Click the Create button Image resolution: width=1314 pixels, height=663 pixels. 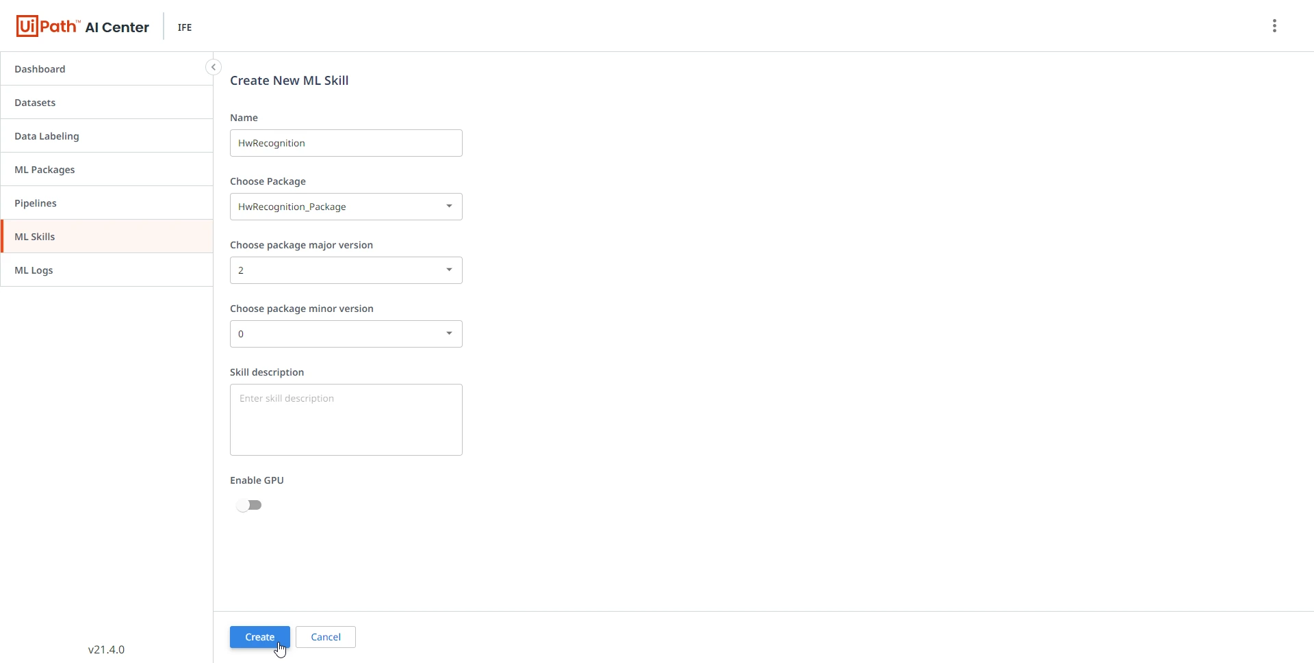coord(260,637)
